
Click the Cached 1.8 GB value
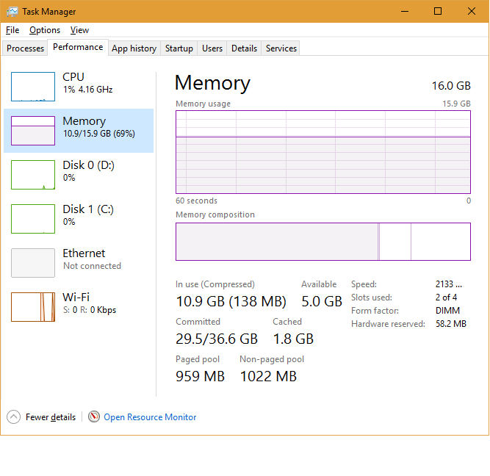[x=293, y=339]
